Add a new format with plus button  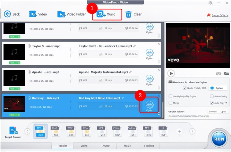tap(179, 131)
